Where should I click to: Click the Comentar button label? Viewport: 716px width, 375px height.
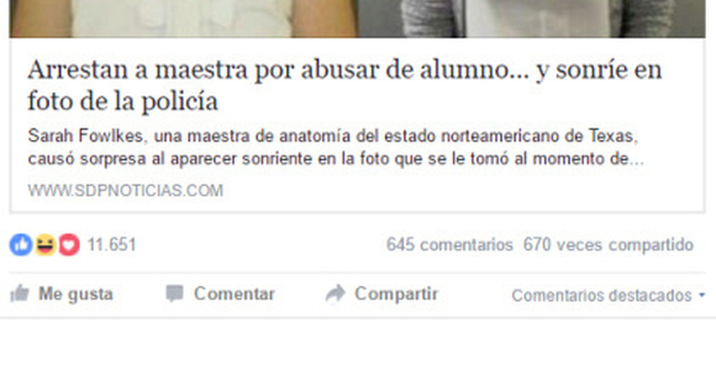(x=235, y=294)
